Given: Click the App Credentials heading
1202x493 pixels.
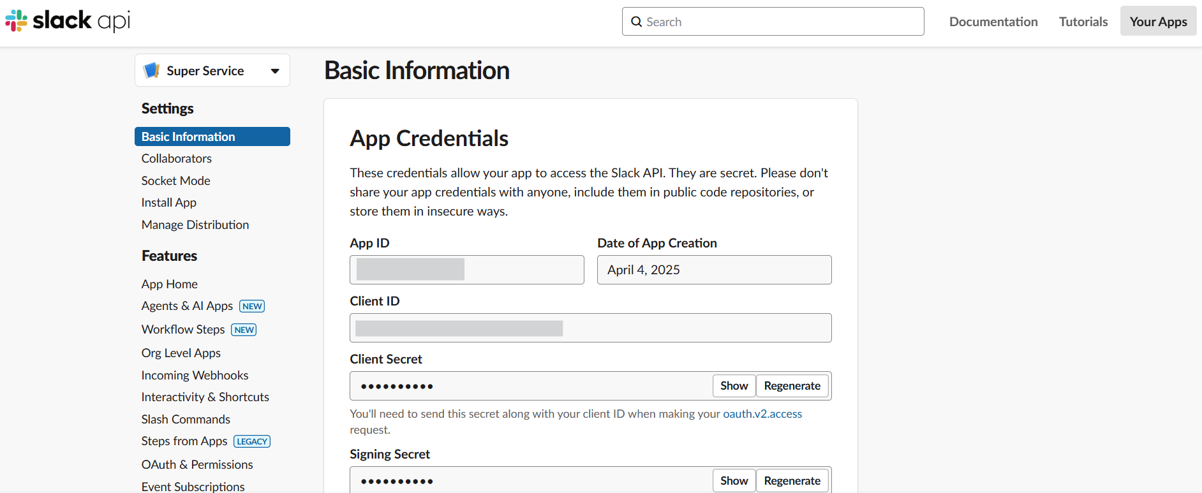Looking at the screenshot, I should (x=429, y=138).
